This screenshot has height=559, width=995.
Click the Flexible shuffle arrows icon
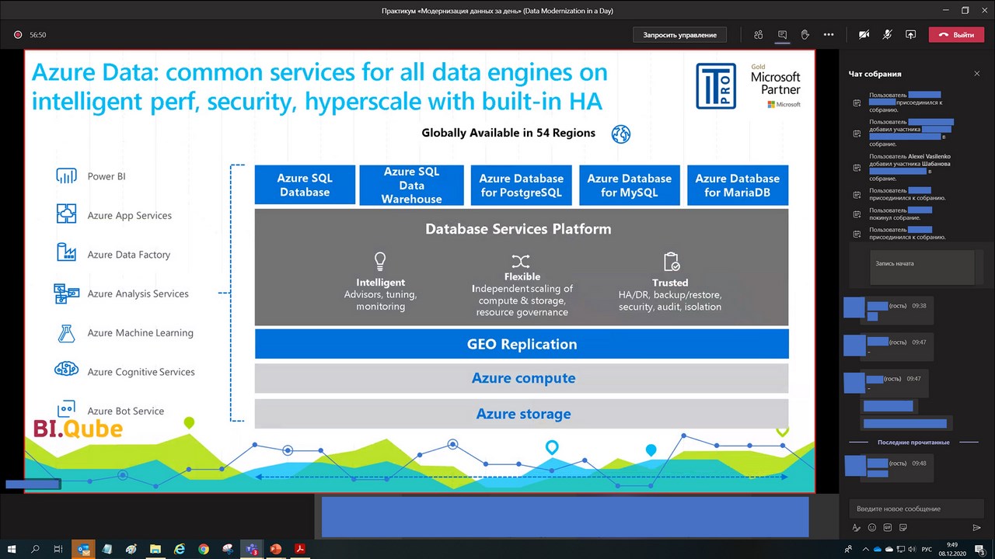click(521, 261)
